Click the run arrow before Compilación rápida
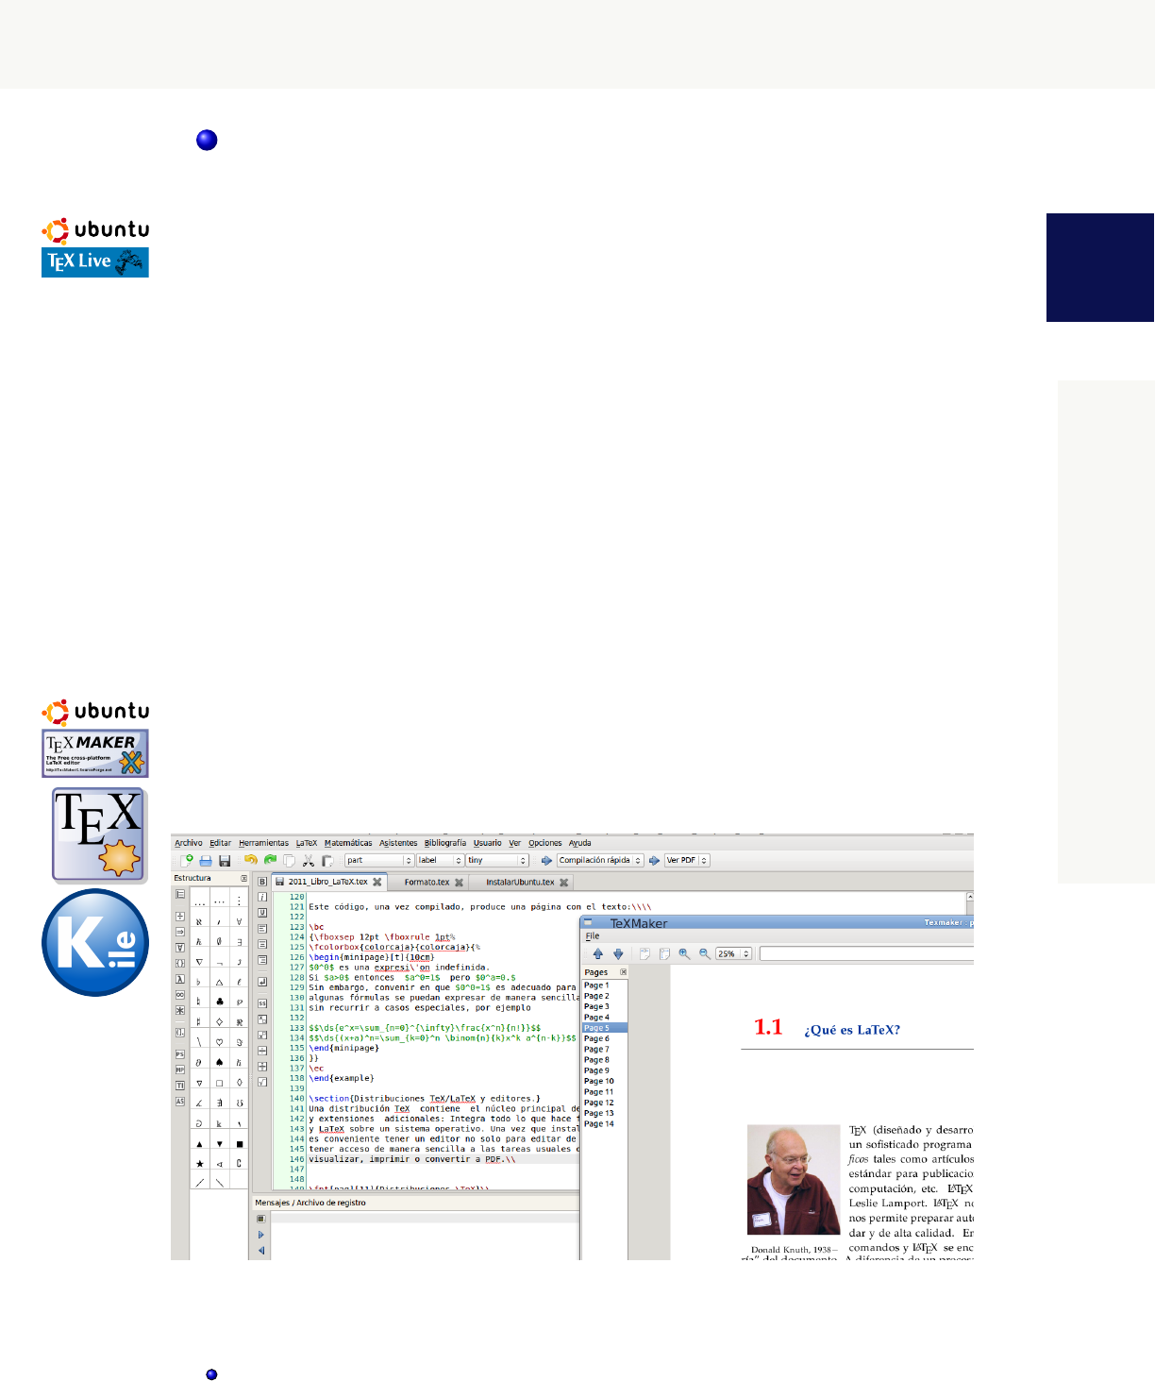Viewport: 1155px width, 1381px height. coord(545,860)
